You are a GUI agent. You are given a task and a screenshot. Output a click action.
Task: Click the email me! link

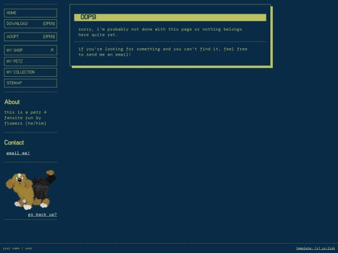pyautogui.click(x=18, y=153)
